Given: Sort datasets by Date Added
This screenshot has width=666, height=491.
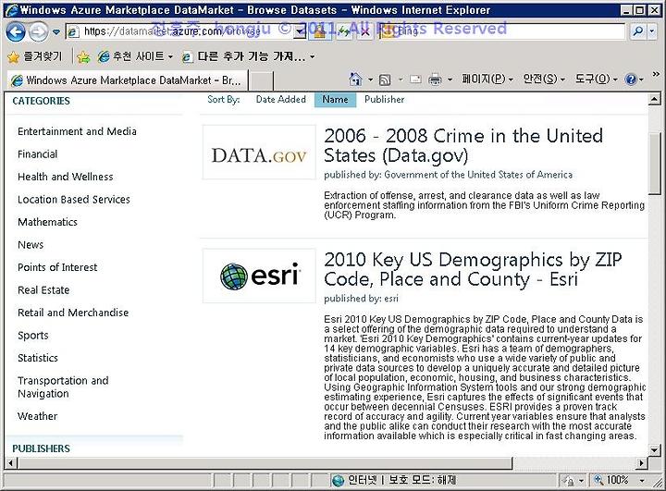Looking at the screenshot, I should point(281,99).
